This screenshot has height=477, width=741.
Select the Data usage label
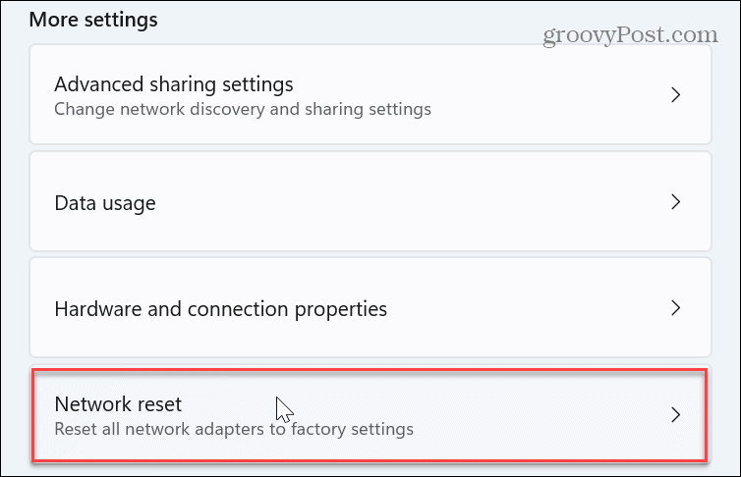point(105,203)
